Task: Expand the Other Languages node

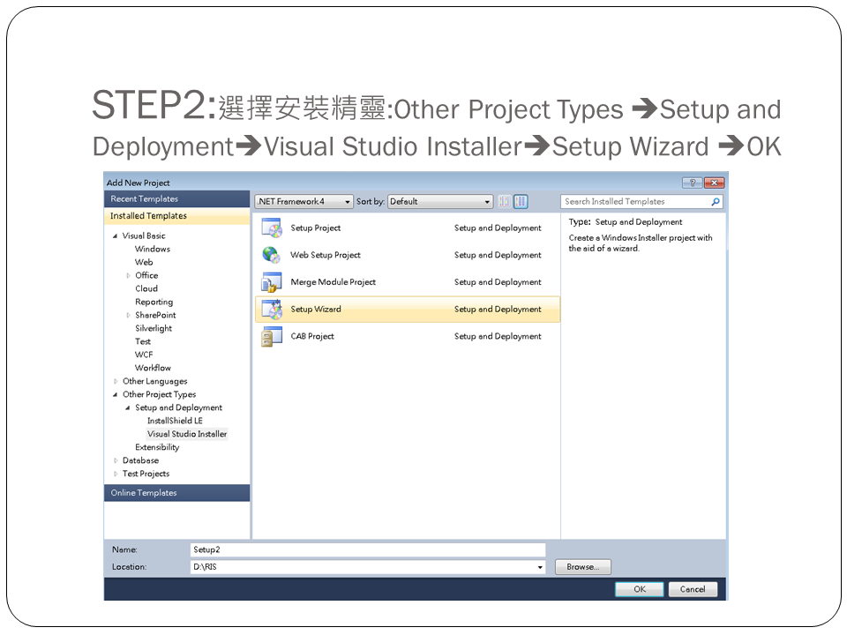Action: 116,381
